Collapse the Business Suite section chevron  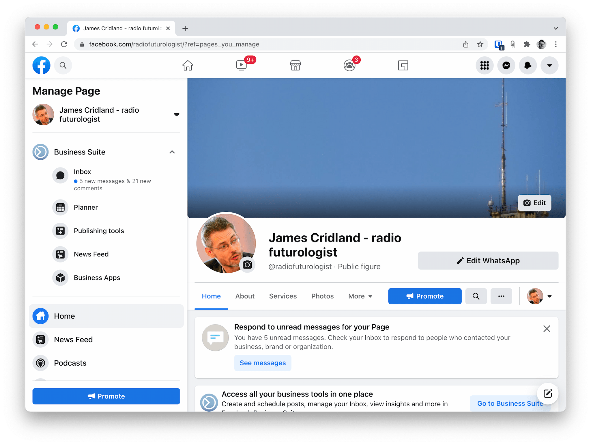pyautogui.click(x=172, y=152)
